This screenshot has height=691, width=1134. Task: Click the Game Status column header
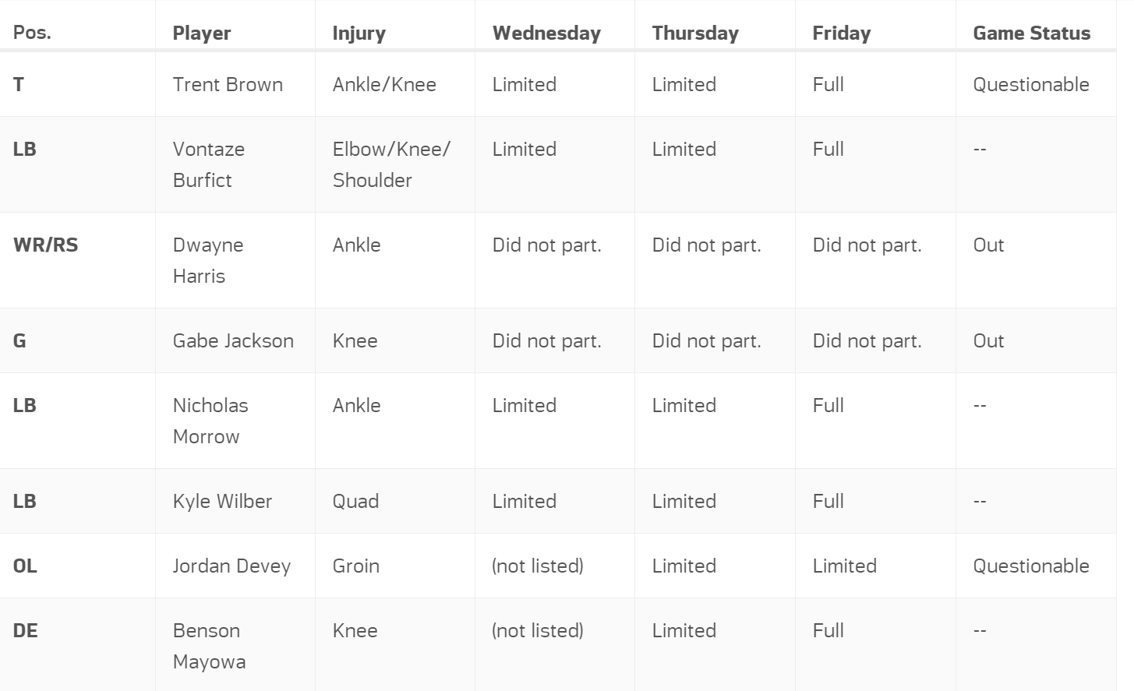pos(1031,33)
